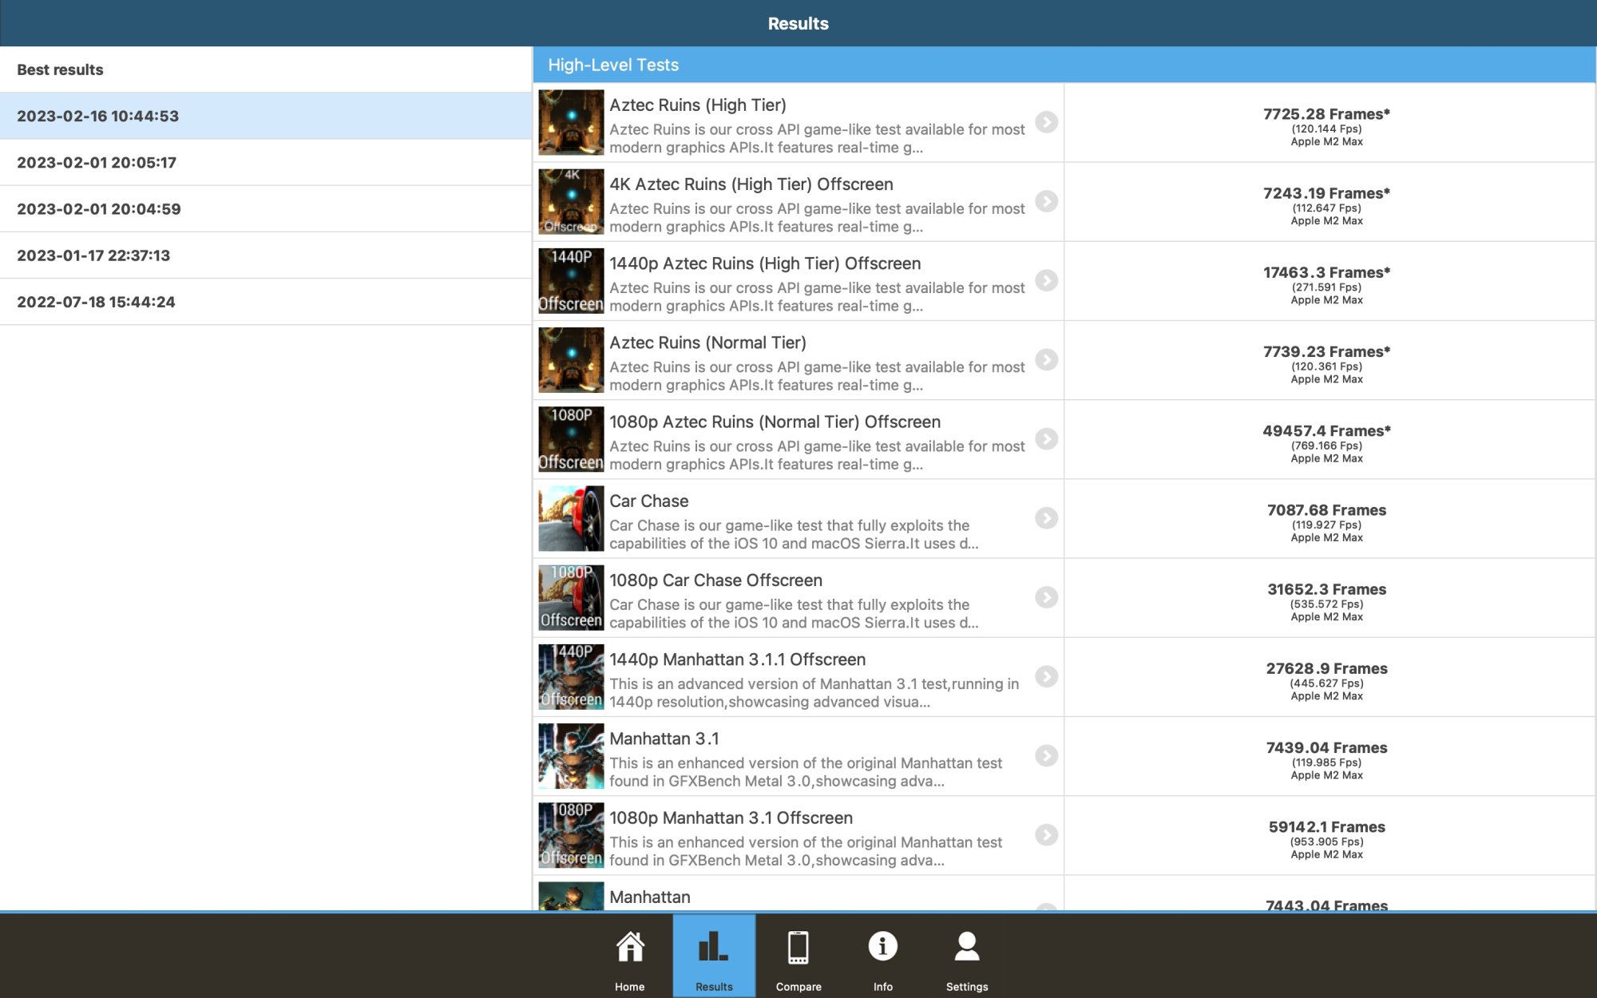
Task: Open the Info circle icon
Action: pyautogui.click(x=882, y=947)
